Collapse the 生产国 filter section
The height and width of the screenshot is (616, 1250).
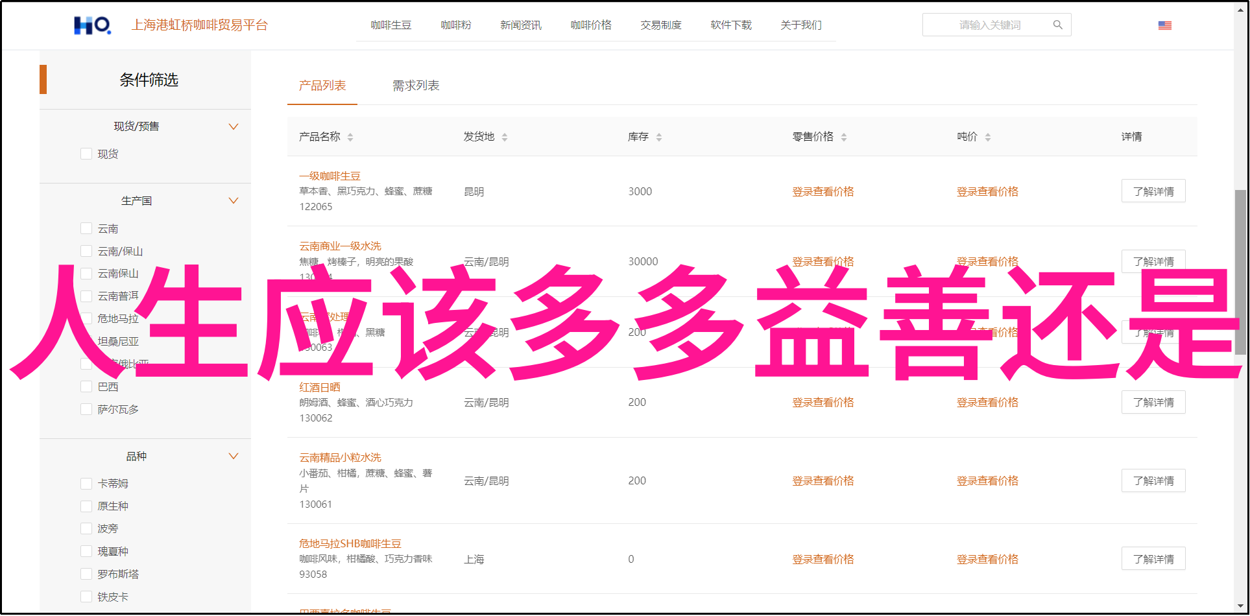234,200
